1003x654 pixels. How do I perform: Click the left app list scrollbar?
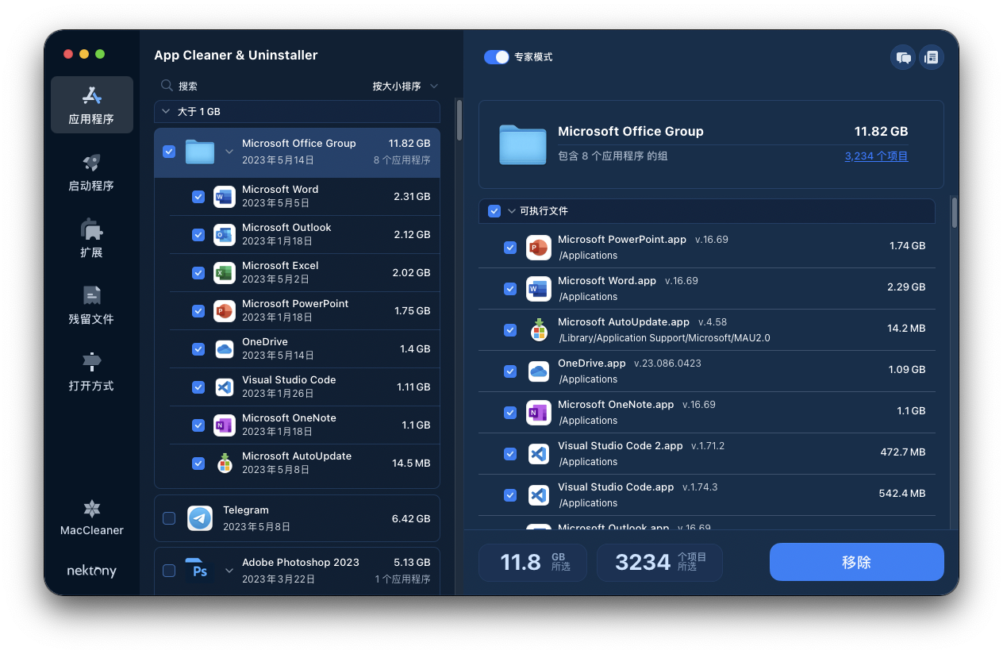pyautogui.click(x=459, y=120)
